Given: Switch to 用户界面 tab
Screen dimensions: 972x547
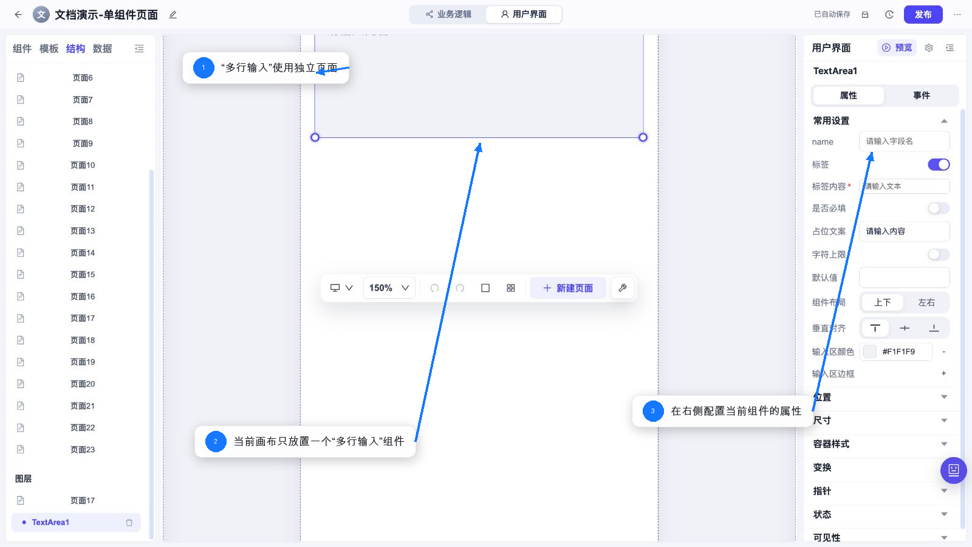Looking at the screenshot, I should tap(524, 15).
